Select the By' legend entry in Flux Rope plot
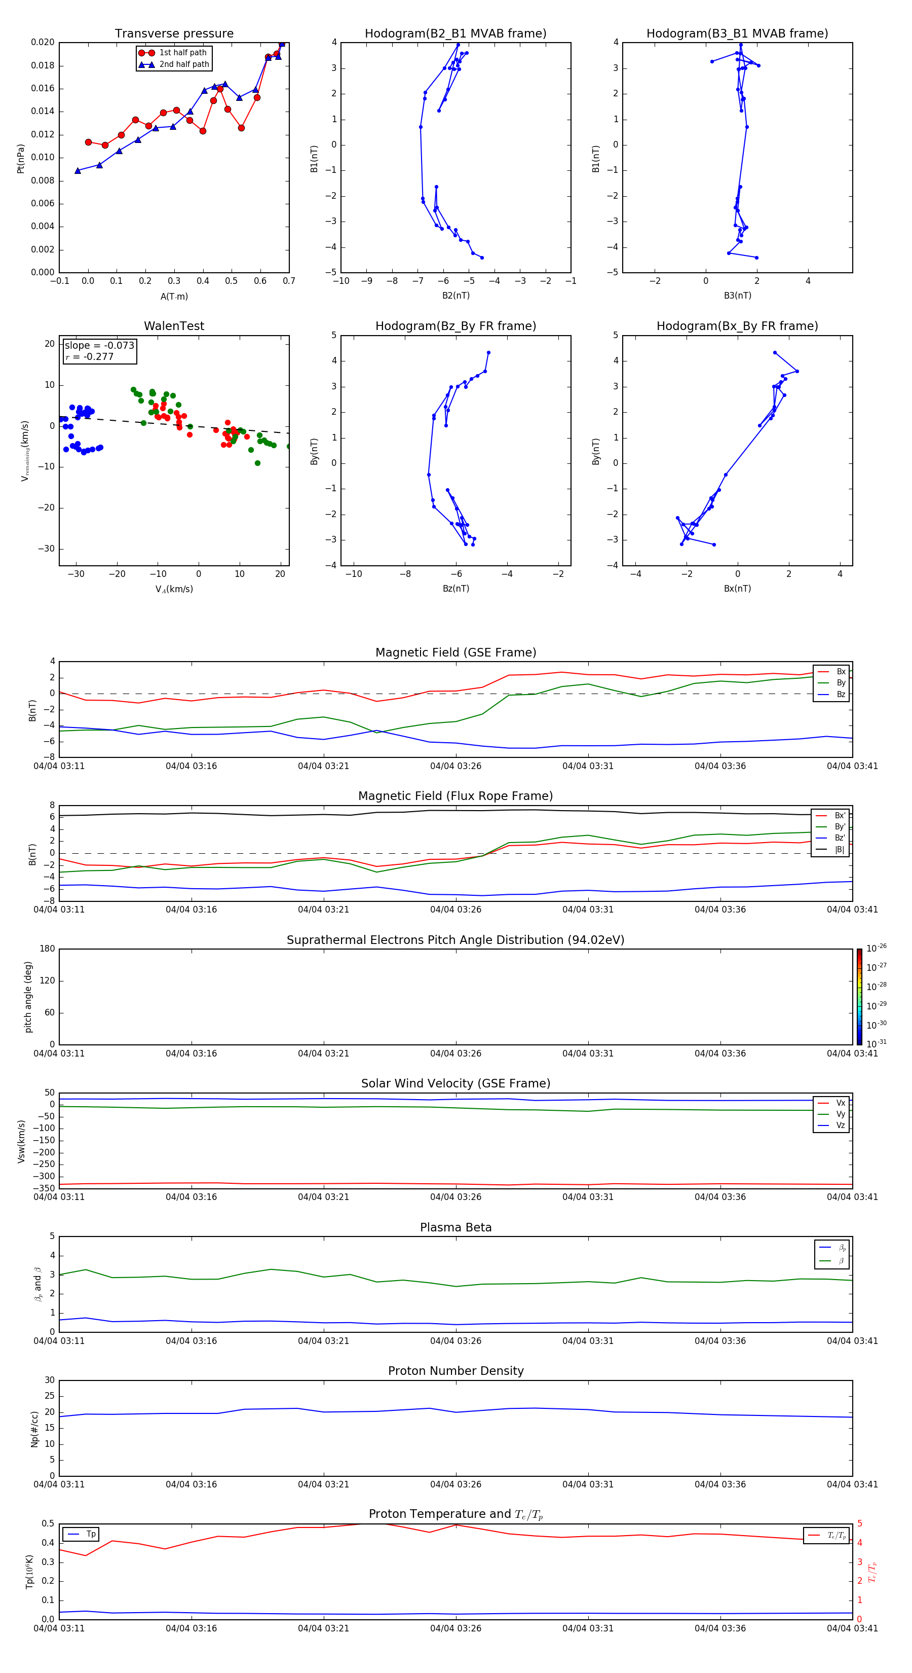The width and height of the screenshot is (912, 1673). coord(830,827)
